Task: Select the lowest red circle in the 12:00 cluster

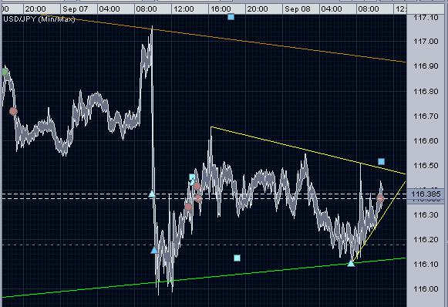Action: tap(188, 207)
